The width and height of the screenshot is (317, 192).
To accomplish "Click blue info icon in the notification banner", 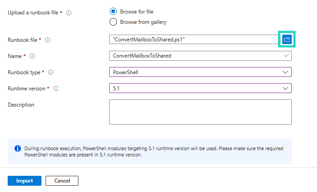I will 18,148.
